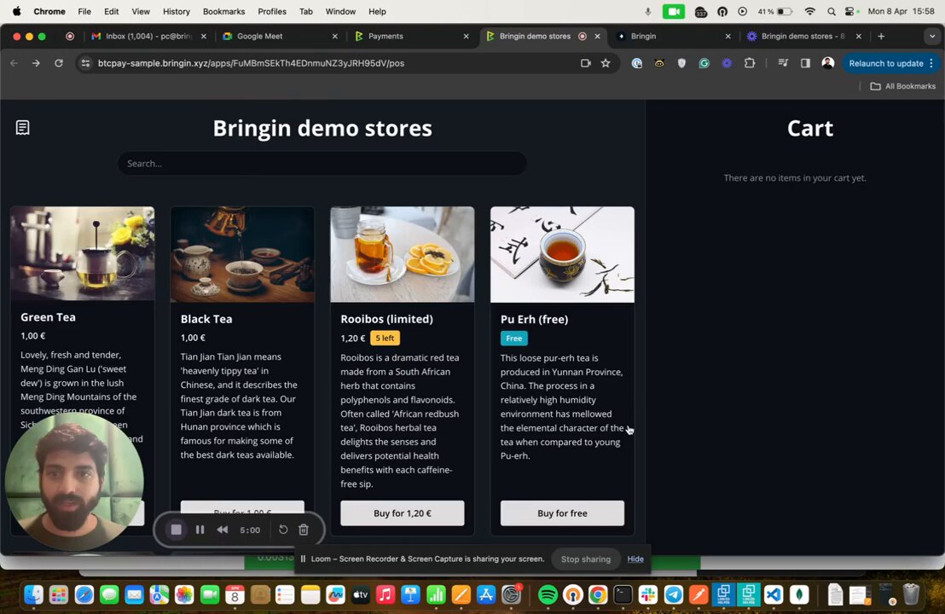Click Buy for 1,20 € button
The width and height of the screenshot is (945, 614).
[402, 513]
